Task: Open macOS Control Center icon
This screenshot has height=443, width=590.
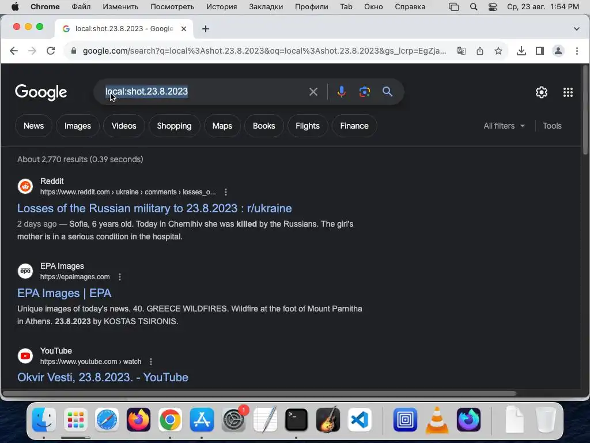Action: coord(493,7)
